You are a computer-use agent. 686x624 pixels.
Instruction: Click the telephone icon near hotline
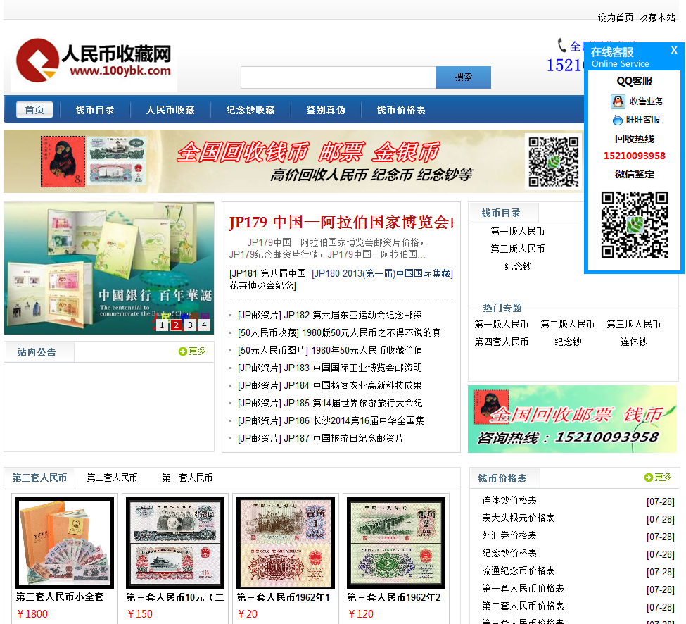[561, 45]
